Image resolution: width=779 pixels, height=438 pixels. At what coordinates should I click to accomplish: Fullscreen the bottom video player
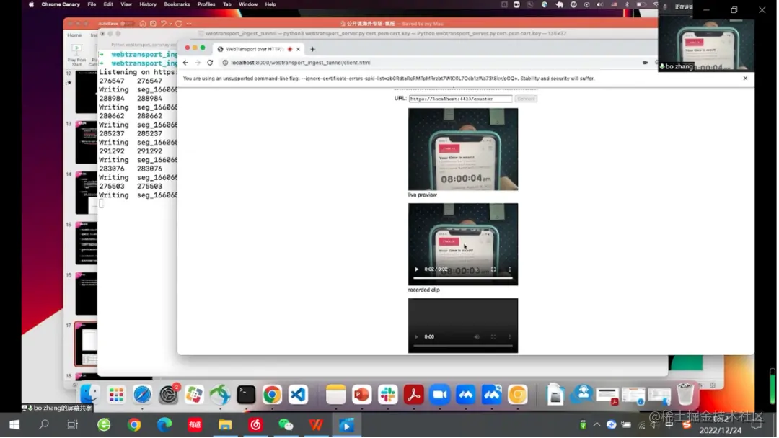[493, 337]
